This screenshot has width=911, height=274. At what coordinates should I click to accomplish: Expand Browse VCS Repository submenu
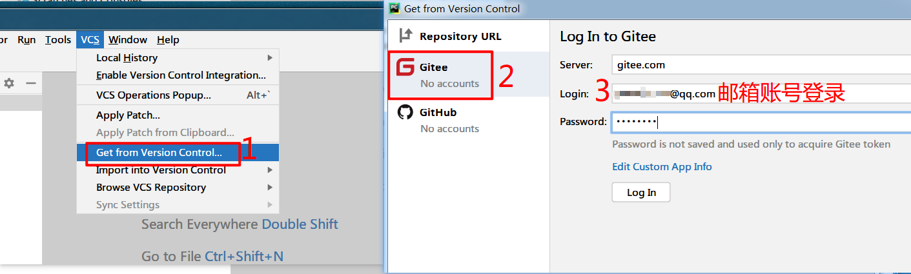tap(178, 188)
